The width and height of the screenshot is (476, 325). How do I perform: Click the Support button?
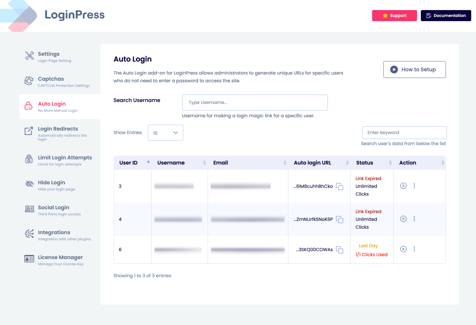pyautogui.click(x=394, y=15)
